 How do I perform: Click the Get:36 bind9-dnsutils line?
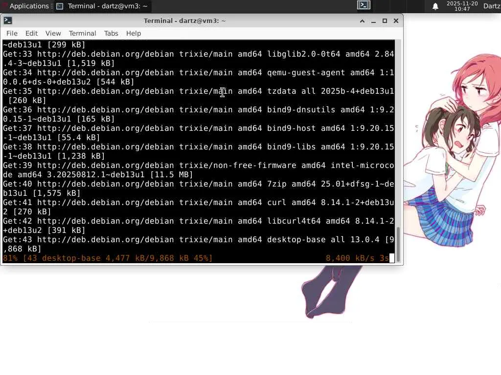[199, 114]
